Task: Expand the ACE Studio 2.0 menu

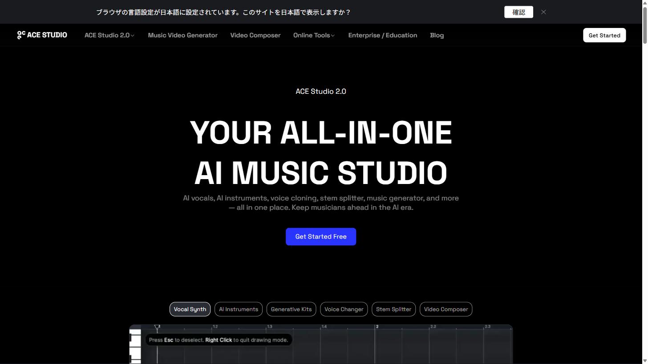Action: coord(109,35)
